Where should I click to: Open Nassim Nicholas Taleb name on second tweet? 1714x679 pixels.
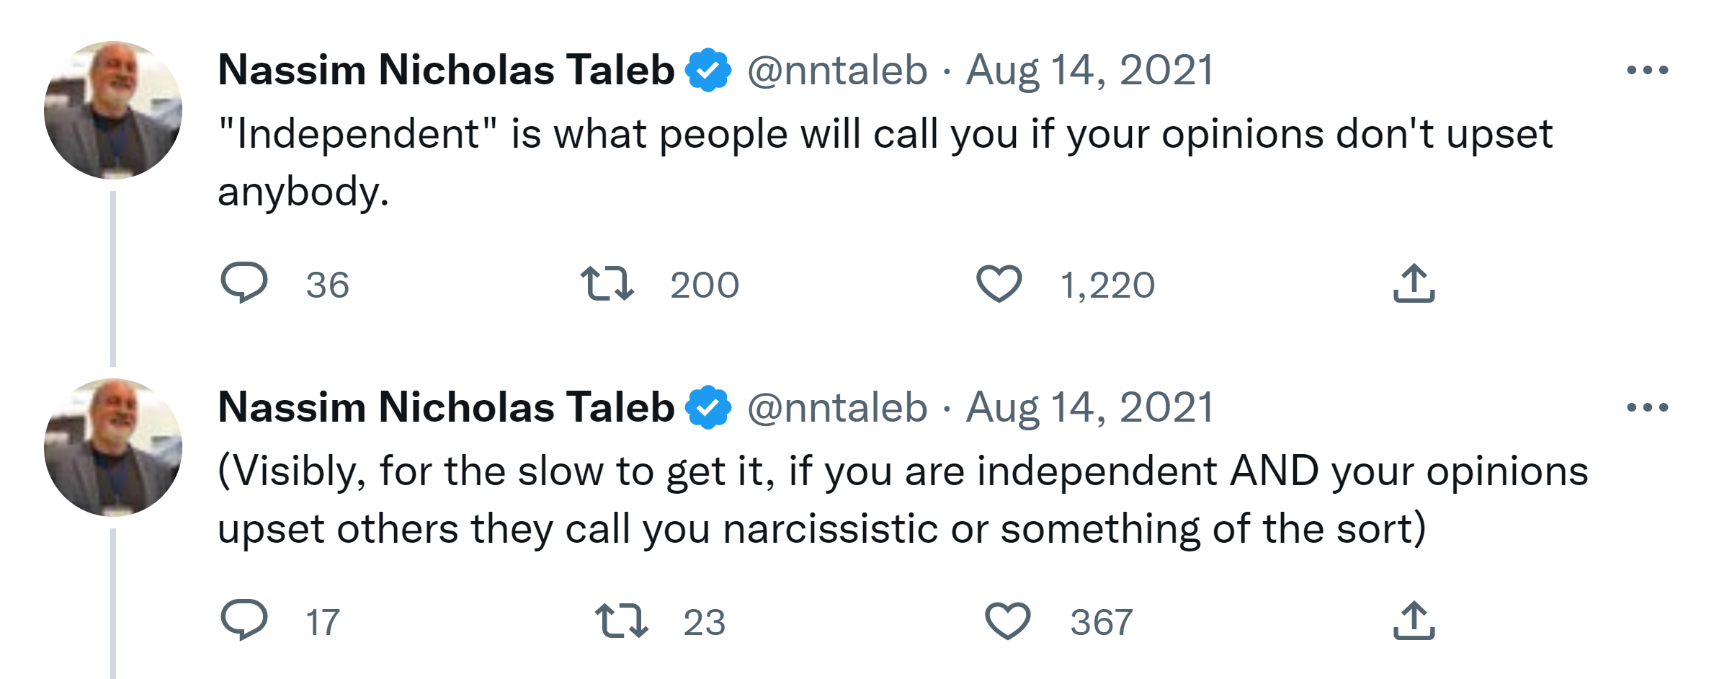(446, 408)
